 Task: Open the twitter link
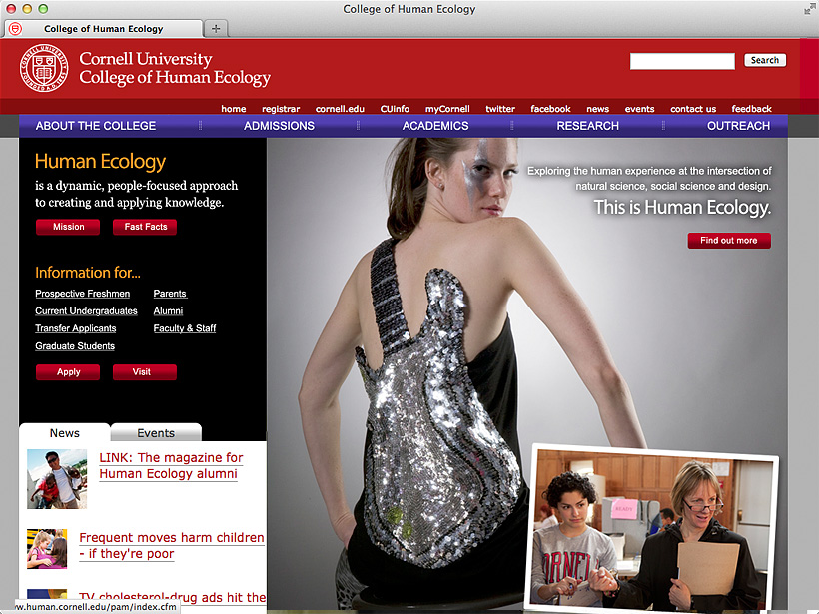[x=500, y=109]
